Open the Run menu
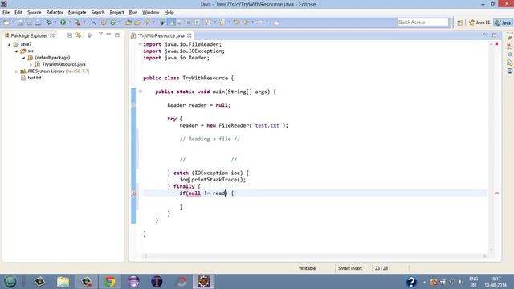 pyautogui.click(x=133, y=13)
